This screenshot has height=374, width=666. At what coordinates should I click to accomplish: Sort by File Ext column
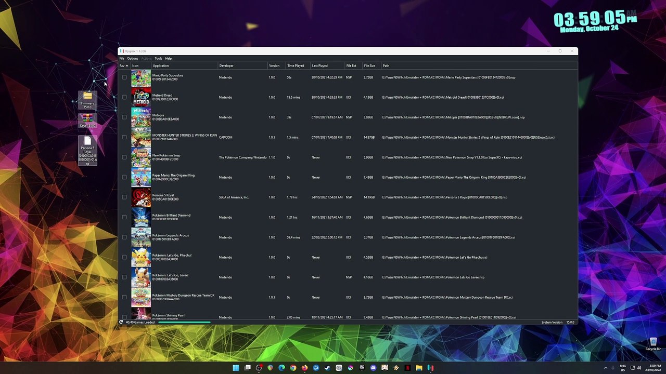tap(353, 66)
